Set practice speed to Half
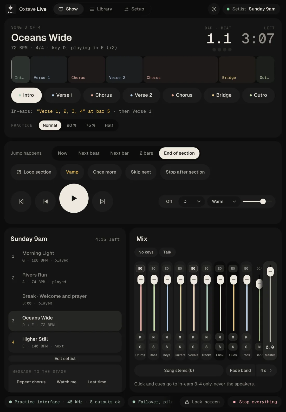This screenshot has height=412, width=286. pyautogui.click(x=109, y=125)
